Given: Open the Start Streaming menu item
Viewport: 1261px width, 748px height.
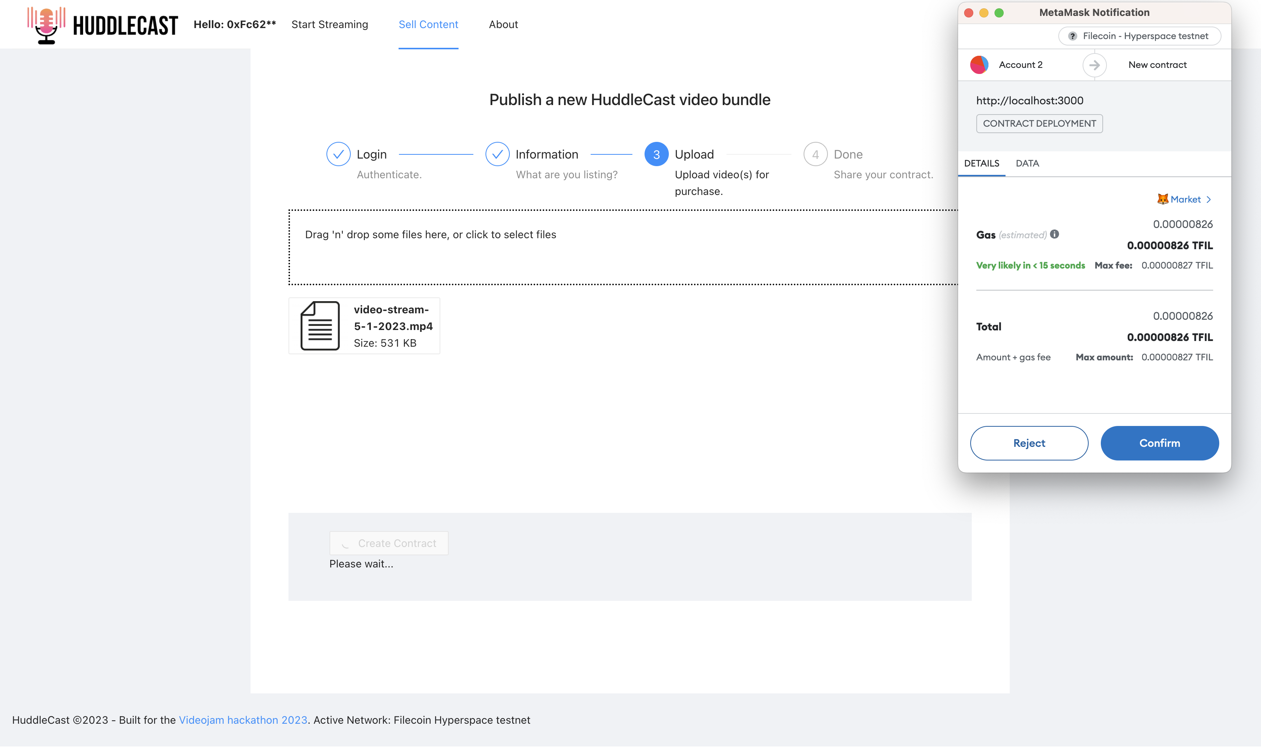Looking at the screenshot, I should click(x=329, y=24).
